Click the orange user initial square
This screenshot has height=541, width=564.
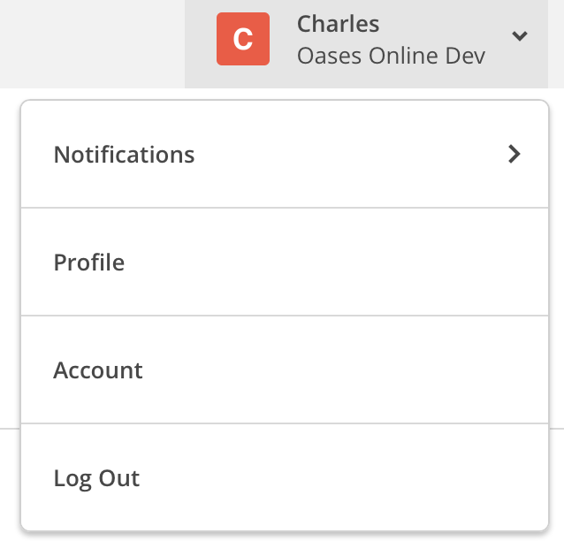pos(242,39)
